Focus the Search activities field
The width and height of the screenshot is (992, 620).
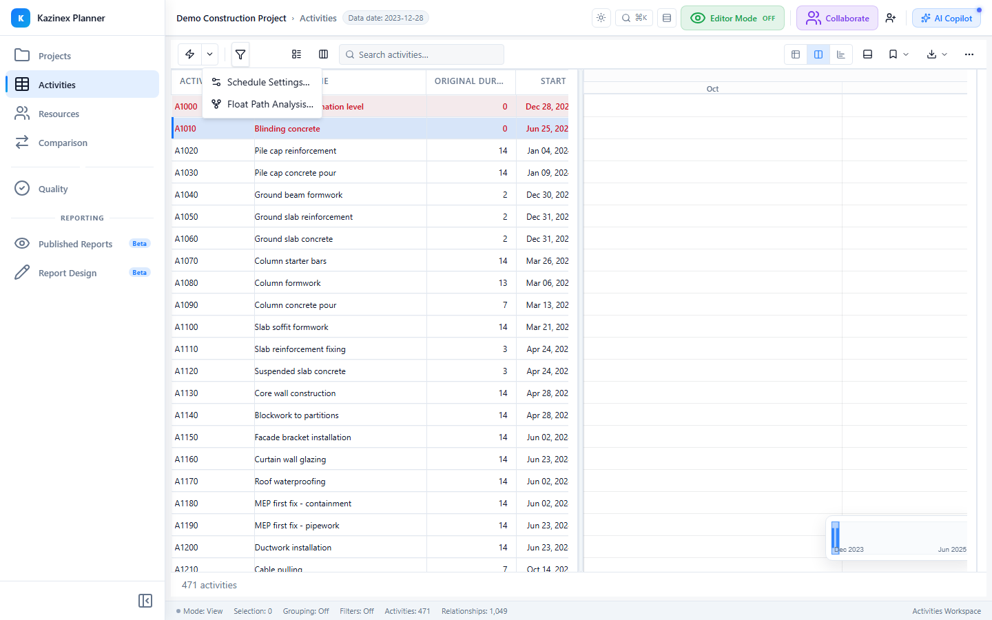[x=421, y=54]
